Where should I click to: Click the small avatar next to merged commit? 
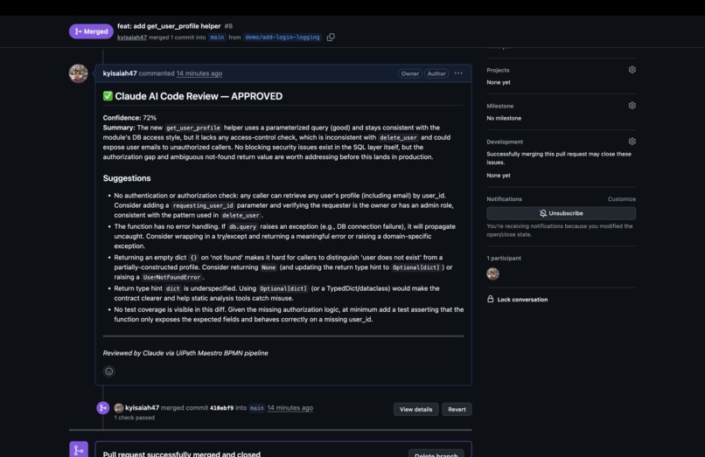pyautogui.click(x=119, y=407)
